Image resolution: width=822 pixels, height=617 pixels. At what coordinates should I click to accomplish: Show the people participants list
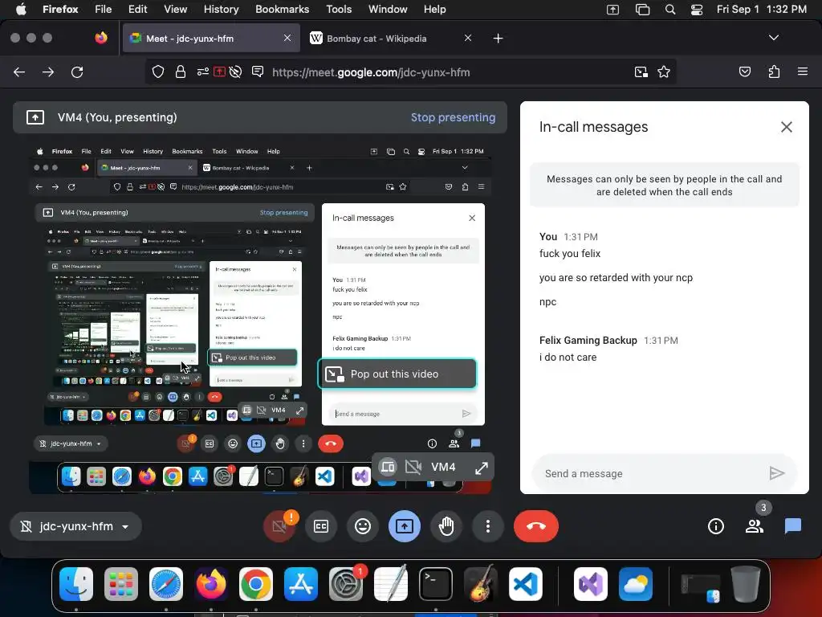click(x=755, y=525)
